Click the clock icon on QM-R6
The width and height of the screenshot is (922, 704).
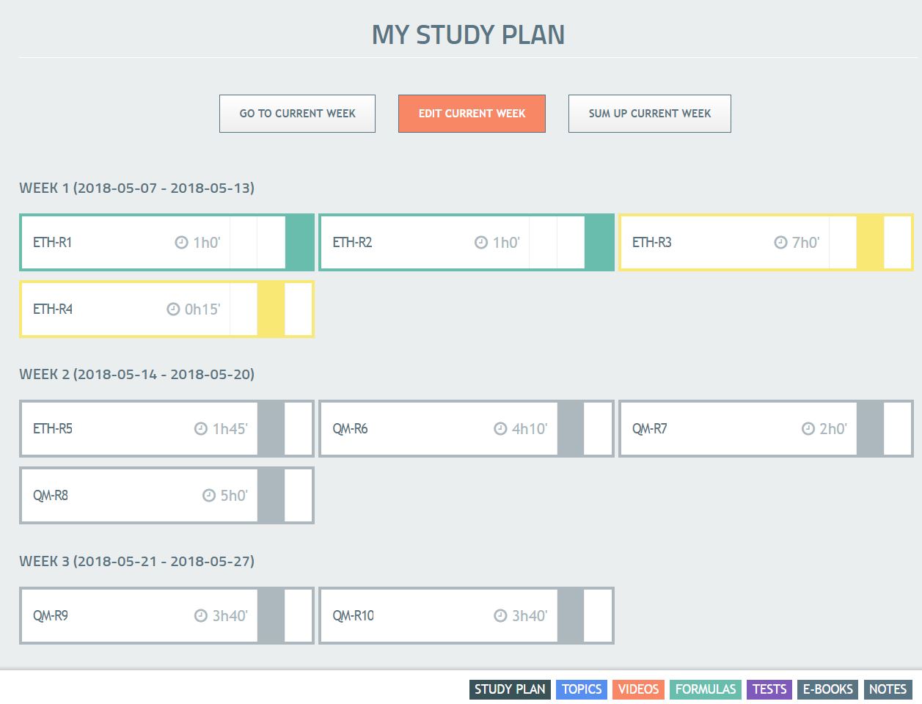pyautogui.click(x=500, y=429)
